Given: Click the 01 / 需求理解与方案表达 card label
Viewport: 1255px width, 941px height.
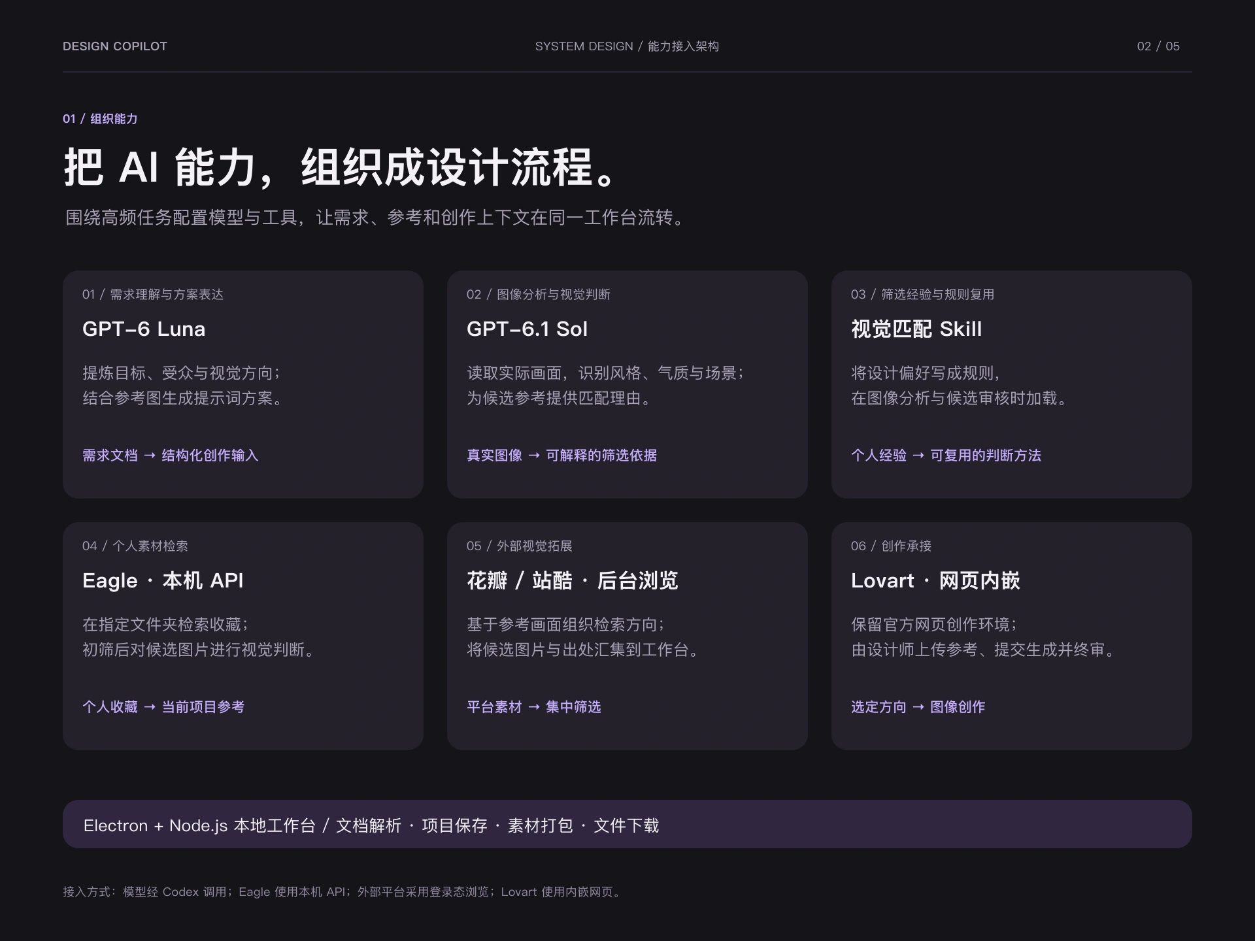Looking at the screenshot, I should (x=153, y=295).
